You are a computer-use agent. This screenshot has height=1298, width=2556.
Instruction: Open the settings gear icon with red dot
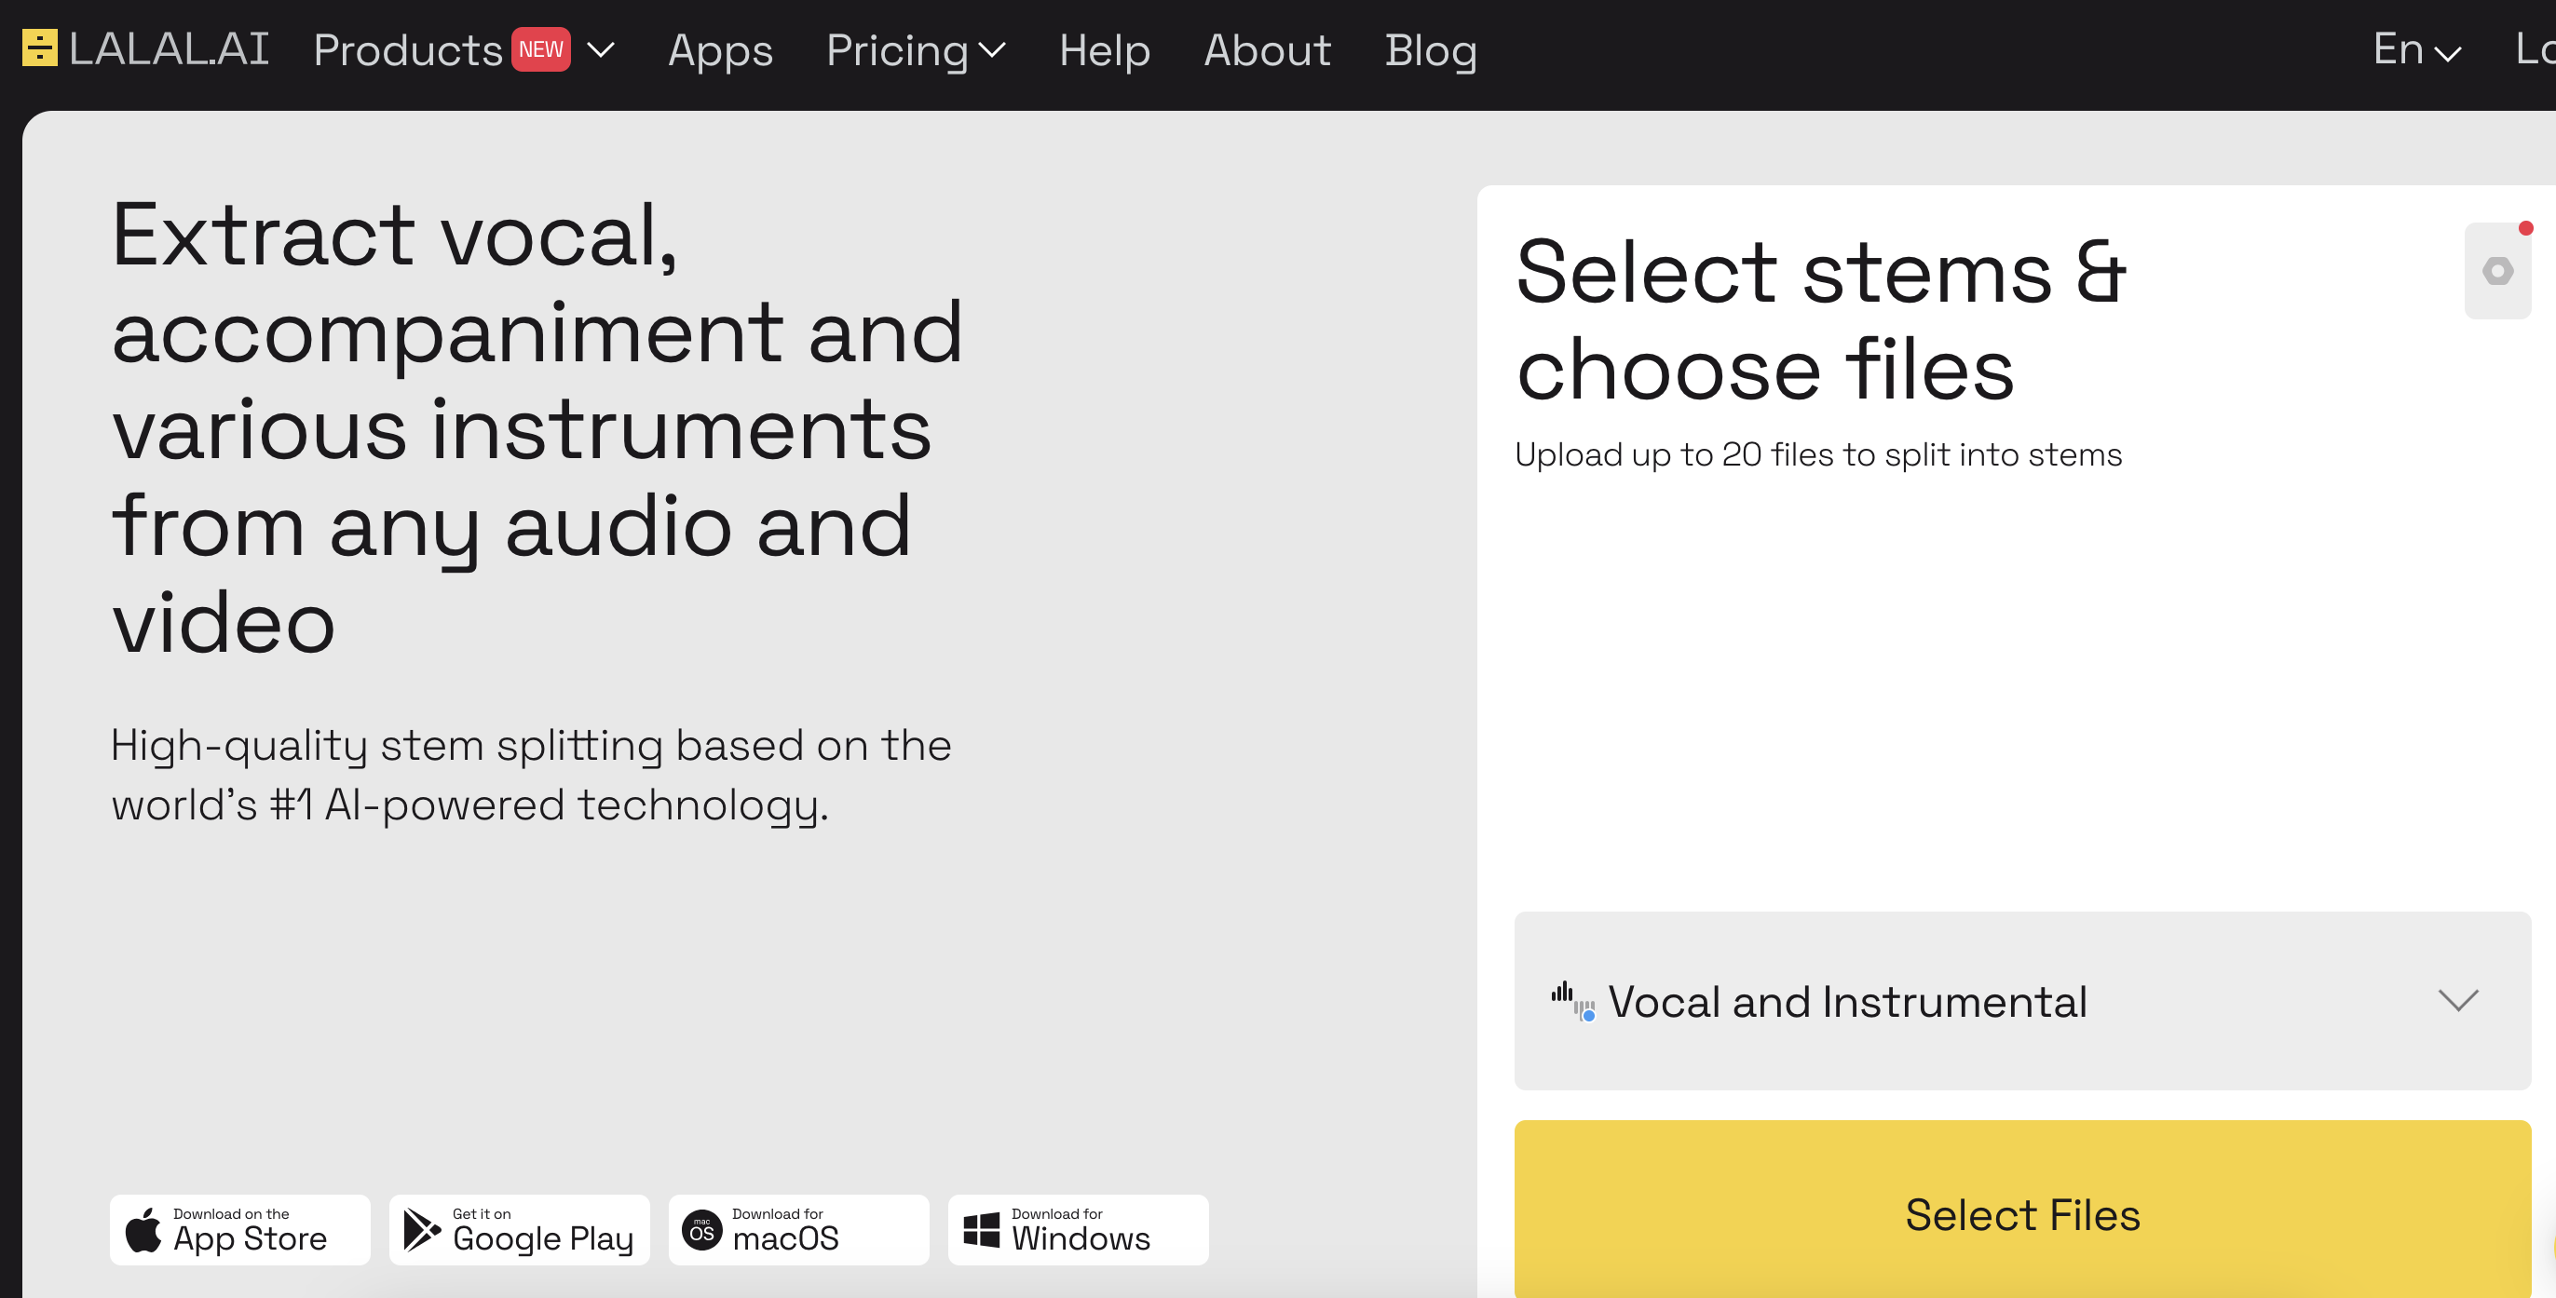point(2496,271)
